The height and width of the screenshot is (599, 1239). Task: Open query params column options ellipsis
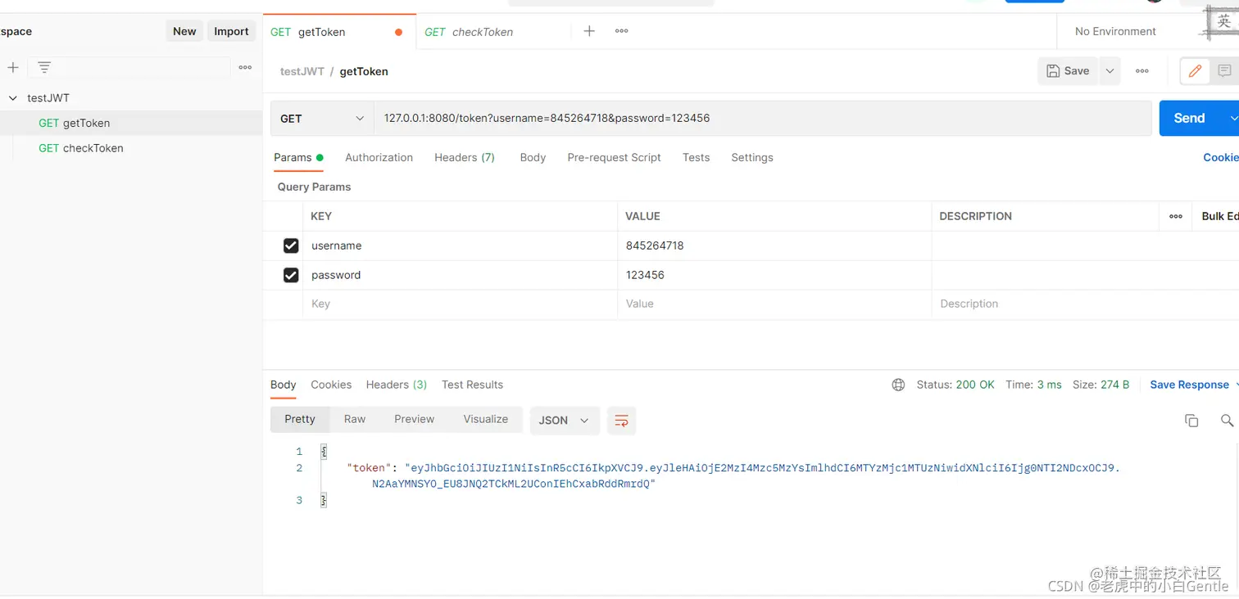pos(1176,216)
